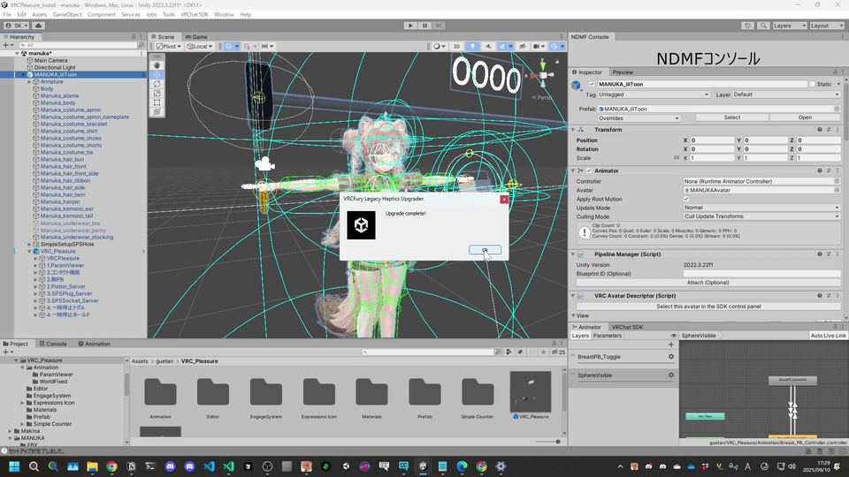Select SimpleSetupSPSHole in Hierarchy
This screenshot has width=849, height=477.
66,245
